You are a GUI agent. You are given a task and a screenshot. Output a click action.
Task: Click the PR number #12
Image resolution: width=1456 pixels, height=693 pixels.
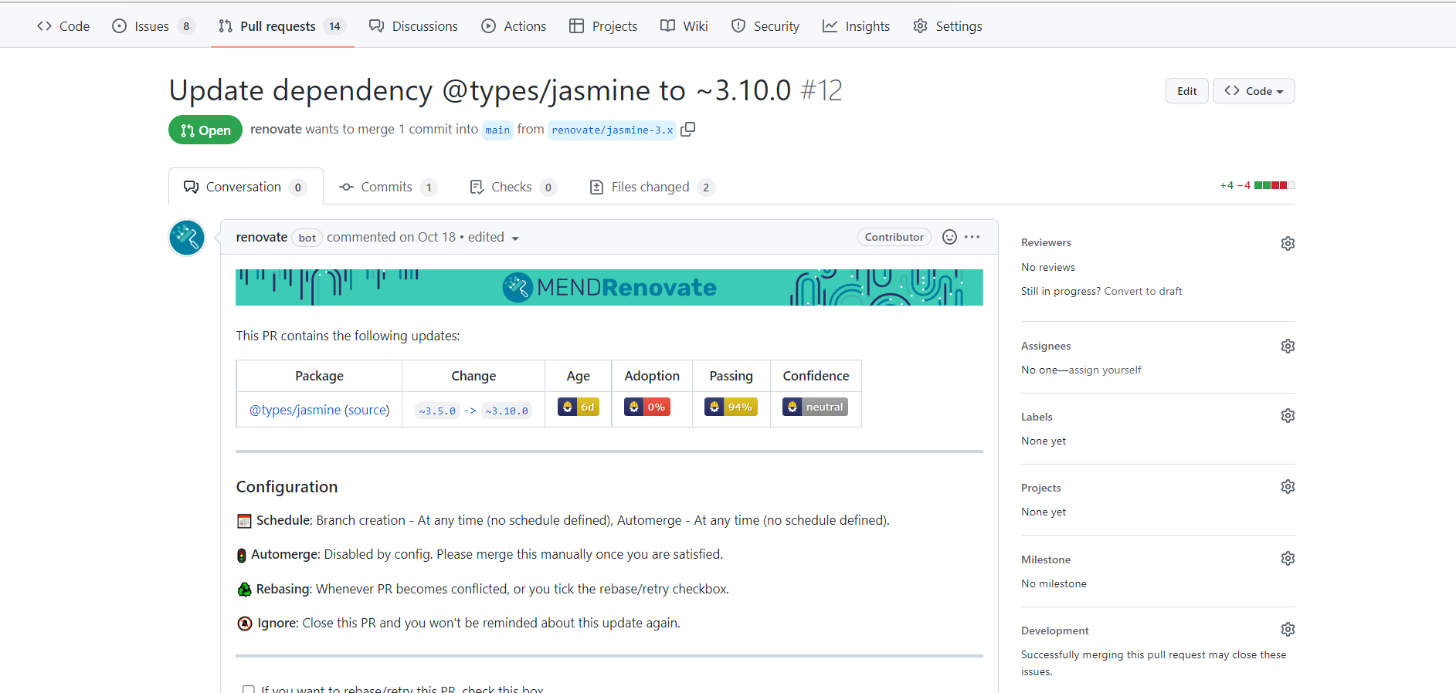pos(821,90)
